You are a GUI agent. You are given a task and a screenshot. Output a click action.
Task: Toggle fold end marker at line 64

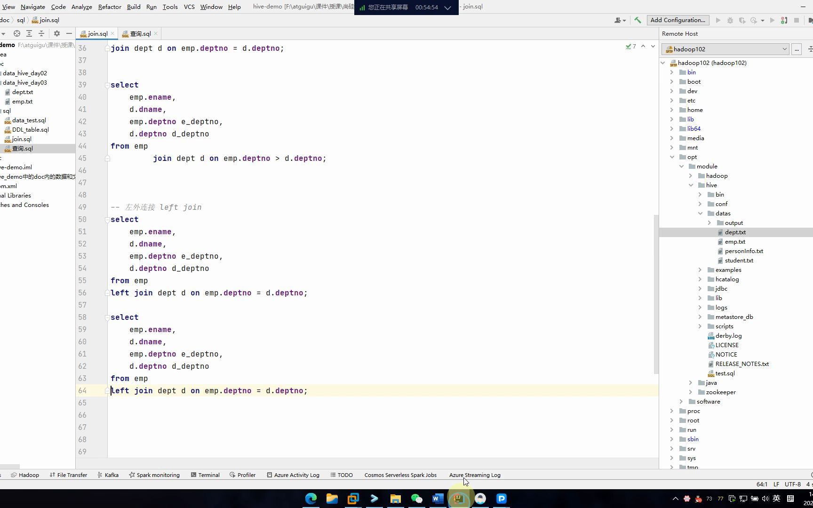click(x=107, y=391)
